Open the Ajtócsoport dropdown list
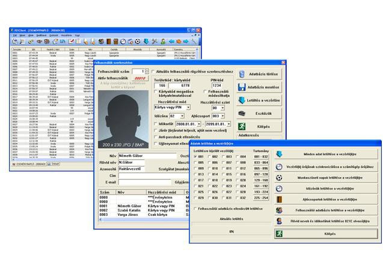 [221, 115]
